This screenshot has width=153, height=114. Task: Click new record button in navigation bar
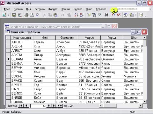60,105
